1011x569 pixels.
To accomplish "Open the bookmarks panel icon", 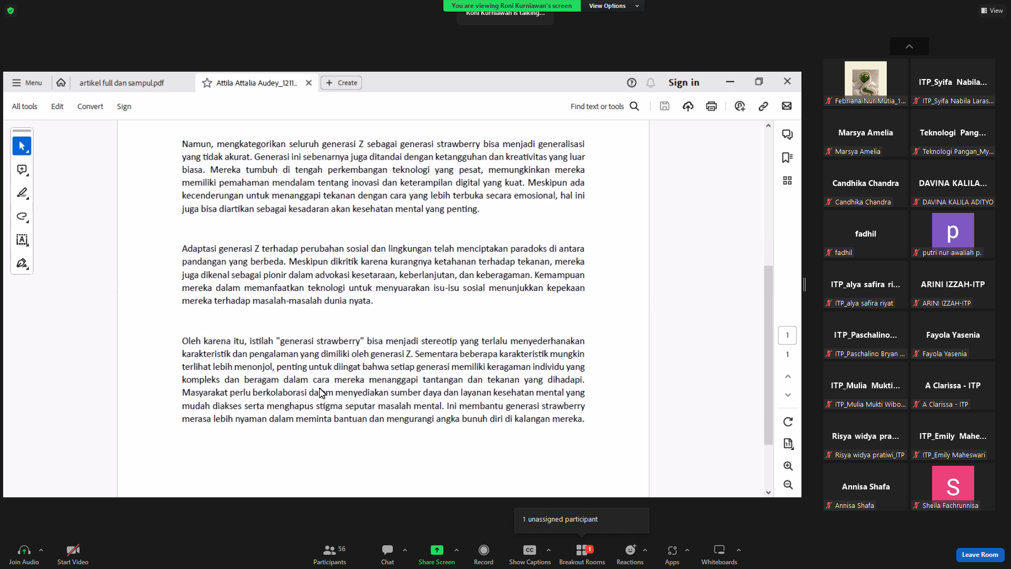I will (x=787, y=158).
